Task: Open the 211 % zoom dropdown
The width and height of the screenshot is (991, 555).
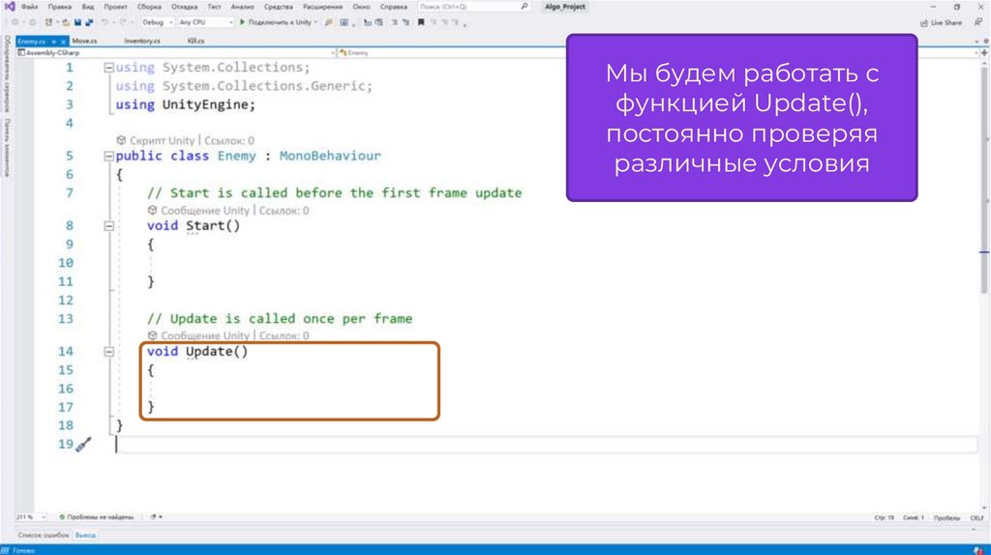Action: 30,517
